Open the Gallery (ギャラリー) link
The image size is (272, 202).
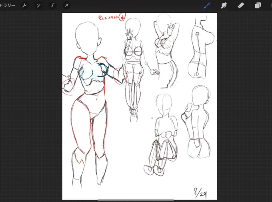(8, 5)
